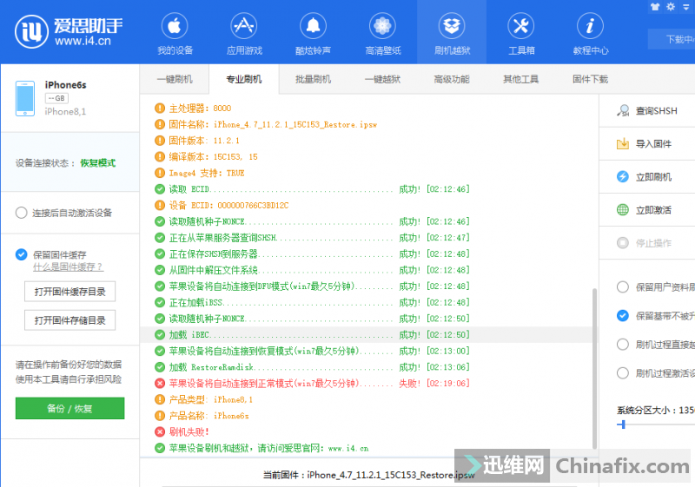The image size is (695, 487).
Task: Open 我的设备 (My Device) section
Action: [x=175, y=33]
